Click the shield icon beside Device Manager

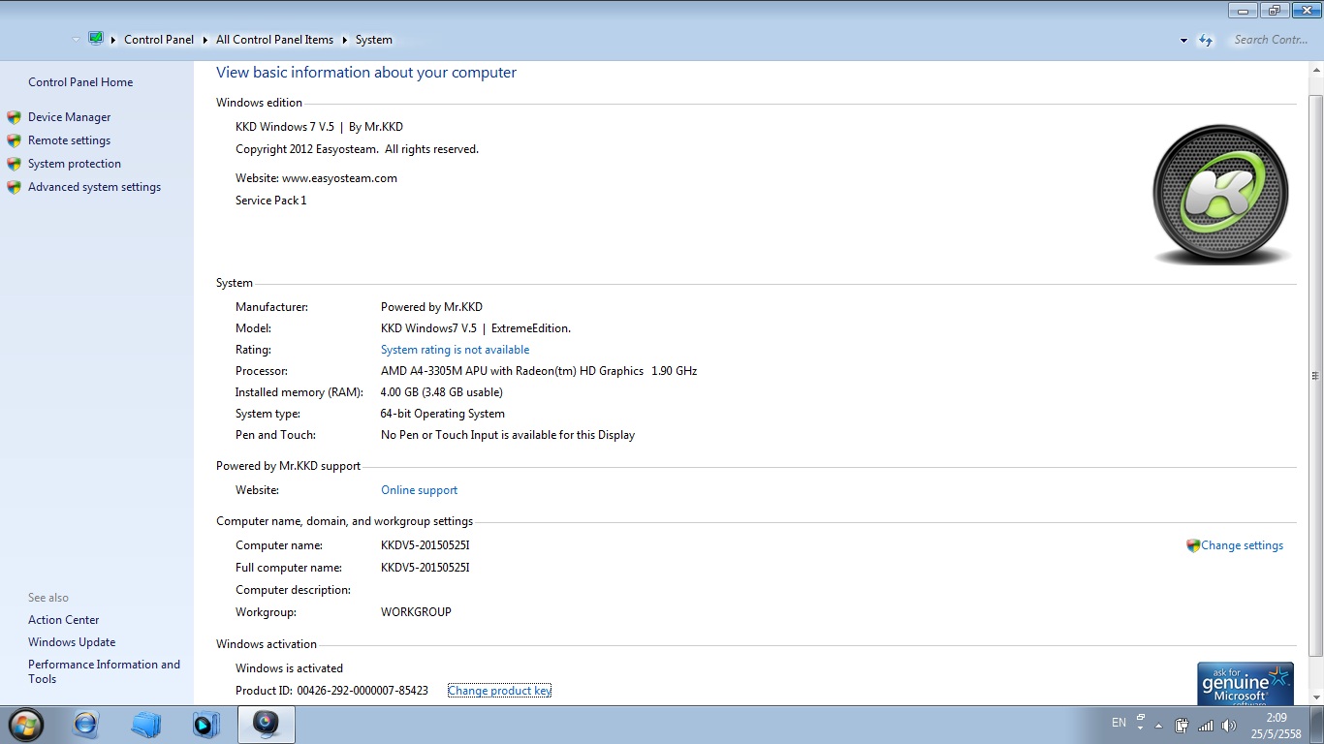14,117
